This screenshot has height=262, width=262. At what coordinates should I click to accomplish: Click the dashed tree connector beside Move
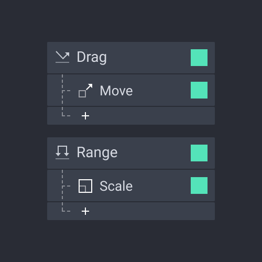pyautogui.click(x=66, y=90)
